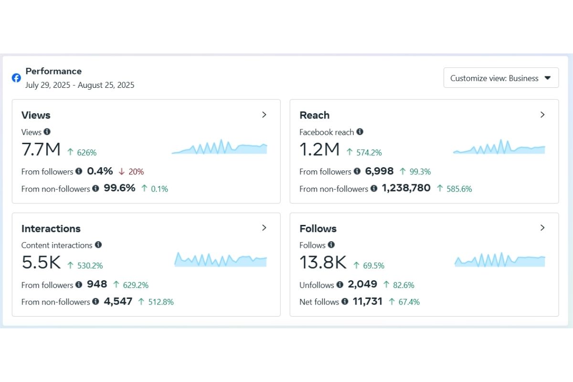Click info icon for Reach From non-followers

click(x=373, y=189)
